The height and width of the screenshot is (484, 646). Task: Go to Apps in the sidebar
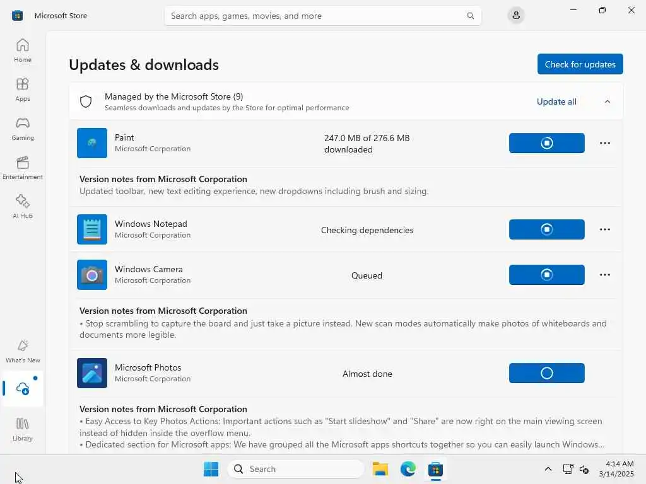point(23,89)
